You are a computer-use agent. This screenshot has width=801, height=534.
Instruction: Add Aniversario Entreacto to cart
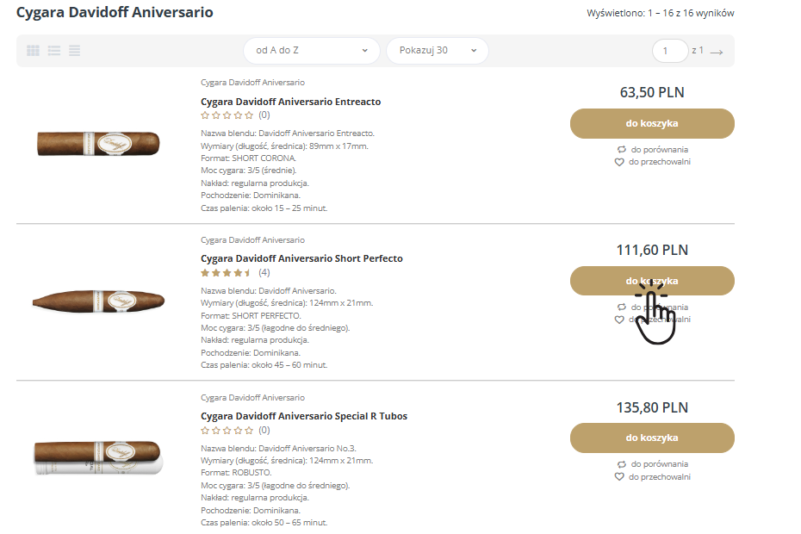point(652,123)
